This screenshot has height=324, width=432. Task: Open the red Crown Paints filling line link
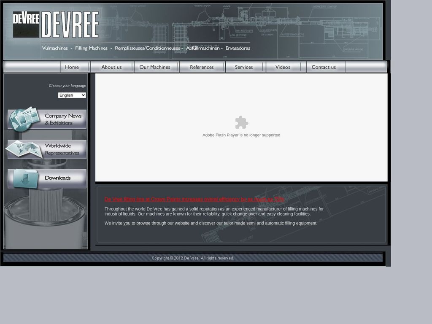pos(194,199)
